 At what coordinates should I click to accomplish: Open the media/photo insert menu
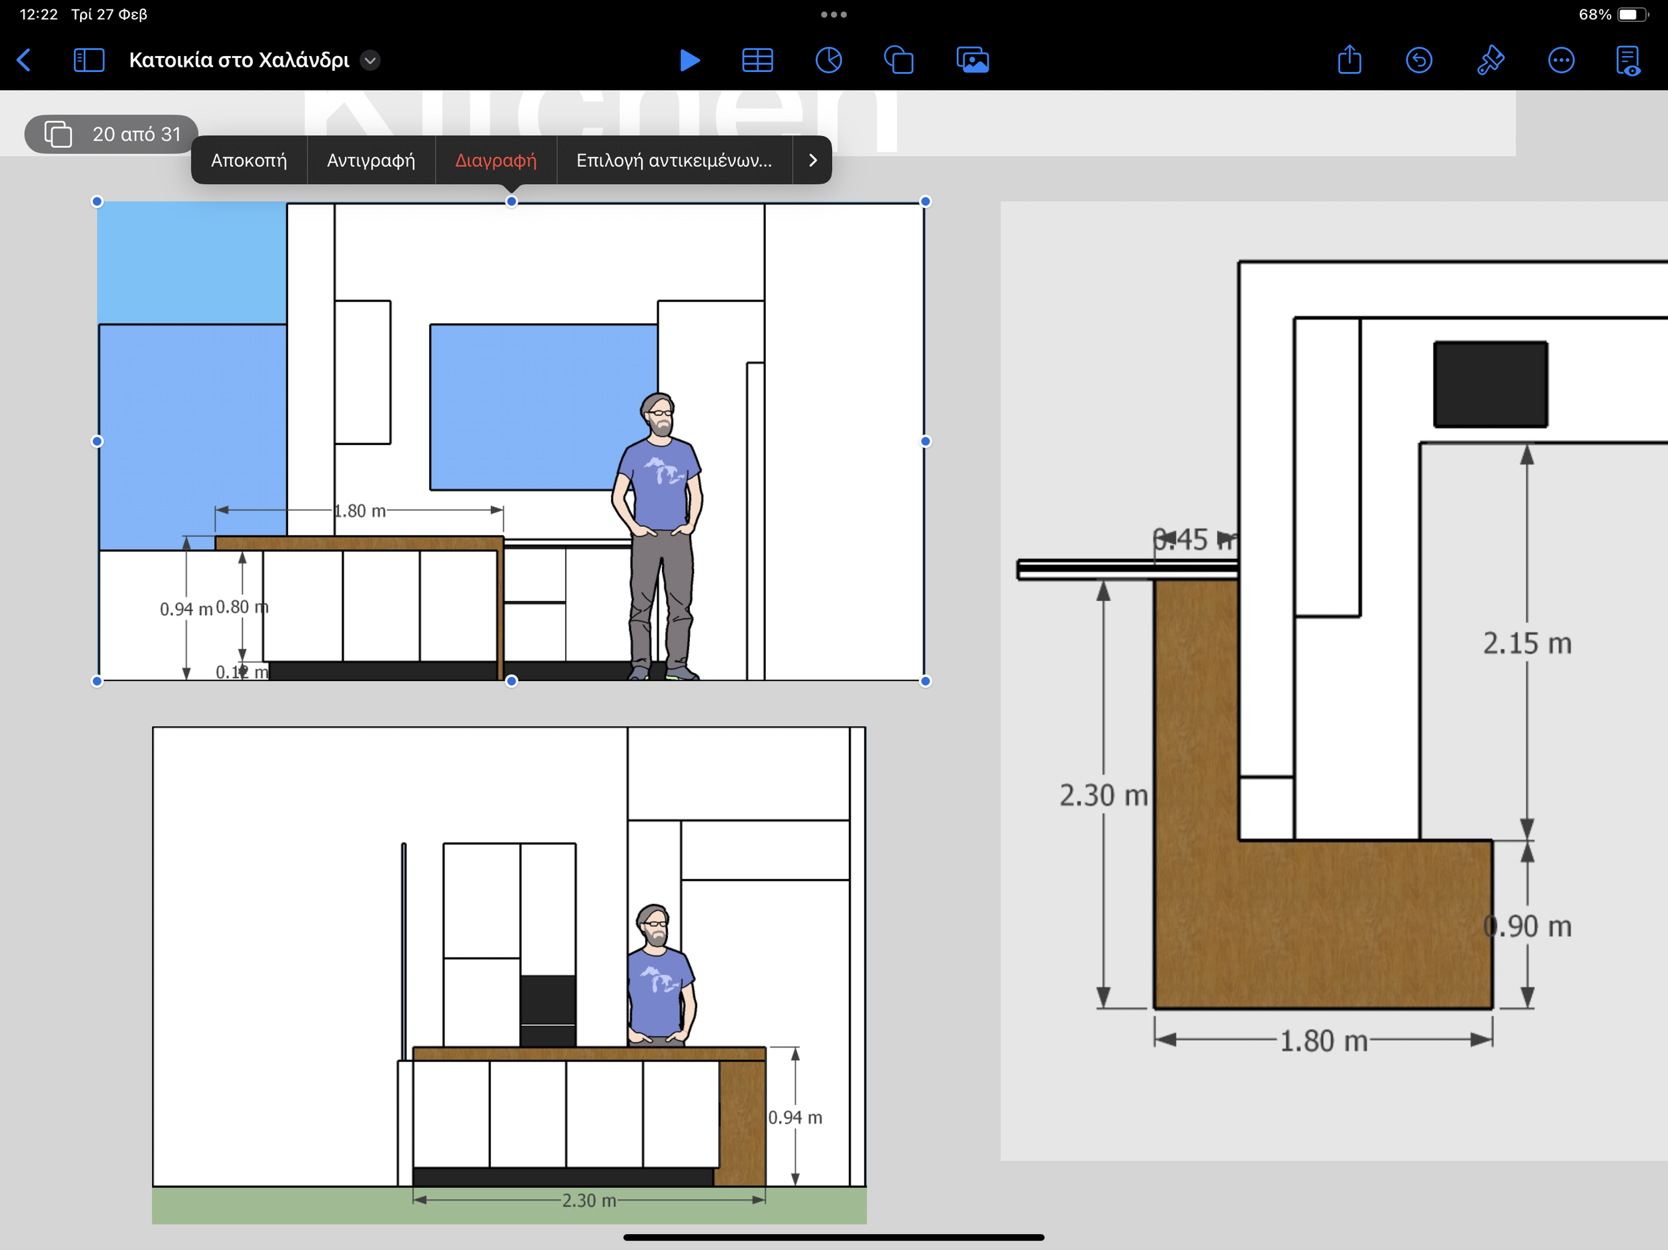click(972, 59)
